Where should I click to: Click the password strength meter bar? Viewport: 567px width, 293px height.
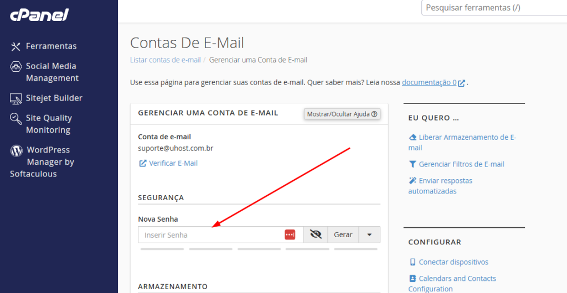(x=259, y=249)
